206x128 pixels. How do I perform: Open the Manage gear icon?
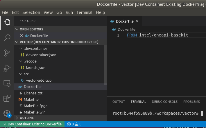(x=7, y=113)
